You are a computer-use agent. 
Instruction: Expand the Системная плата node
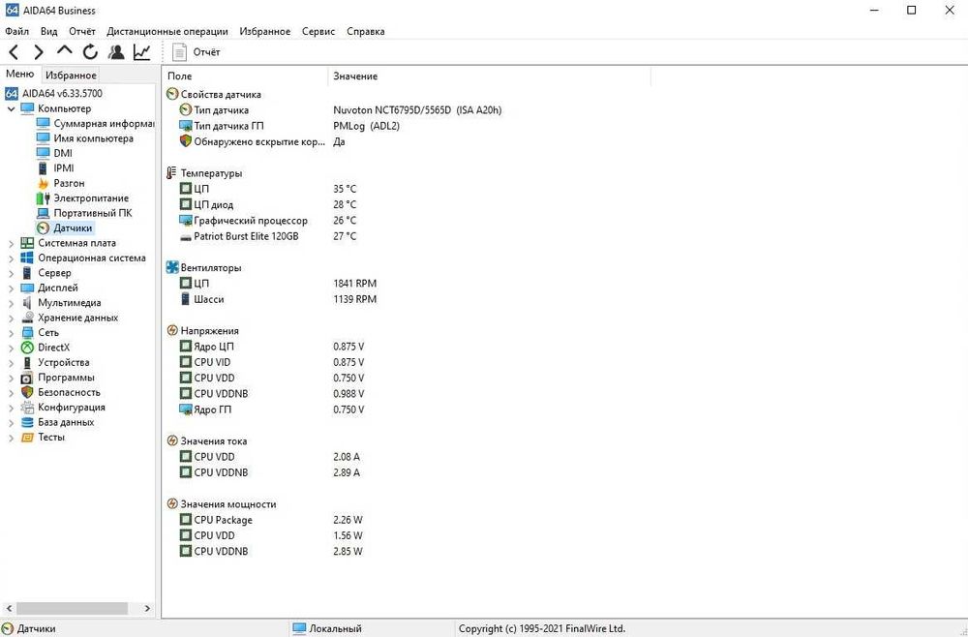[11, 243]
